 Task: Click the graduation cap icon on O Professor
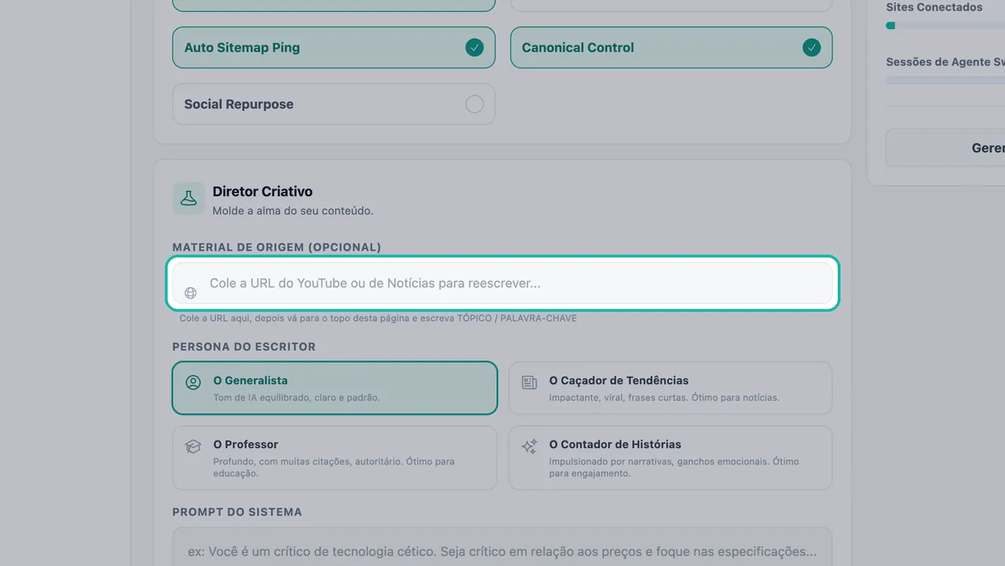coord(193,447)
